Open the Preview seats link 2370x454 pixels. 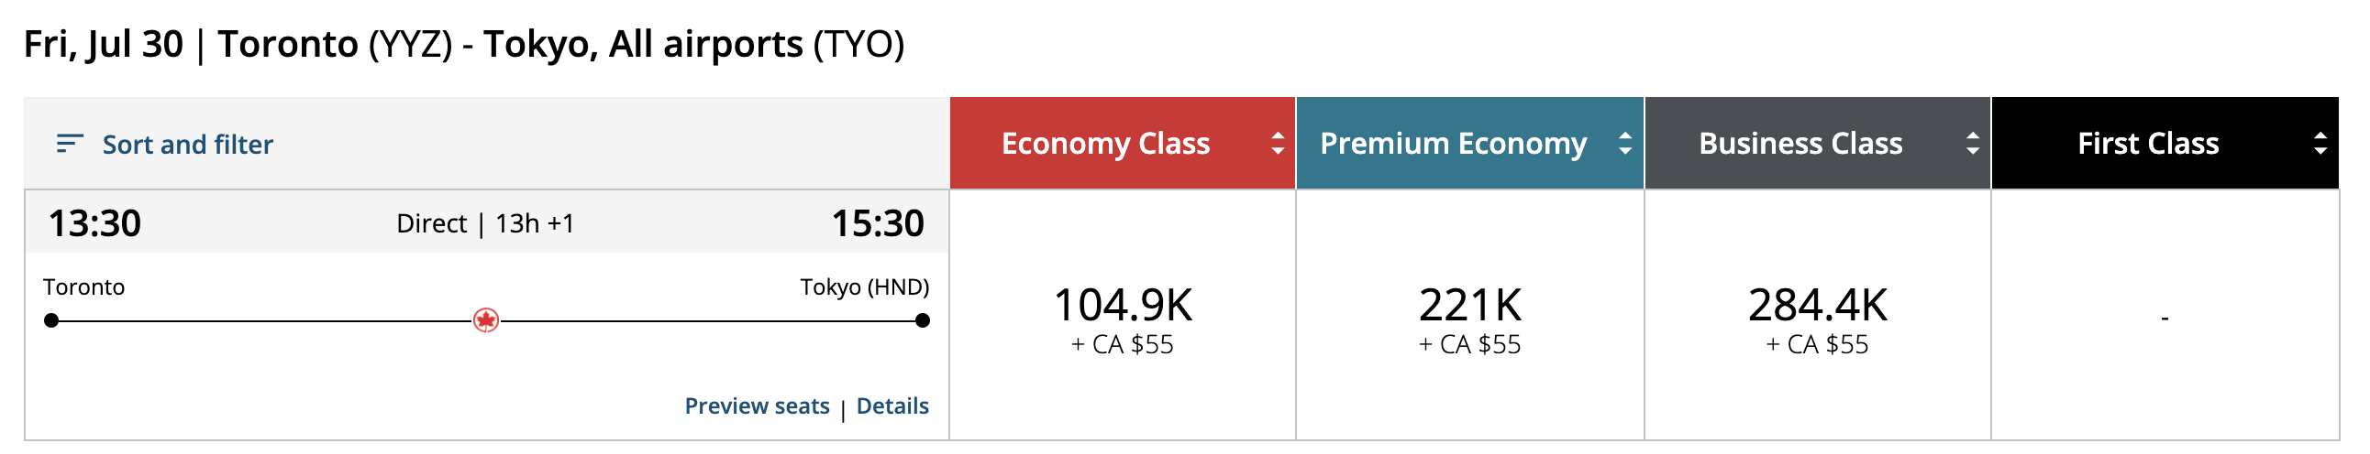(757, 406)
